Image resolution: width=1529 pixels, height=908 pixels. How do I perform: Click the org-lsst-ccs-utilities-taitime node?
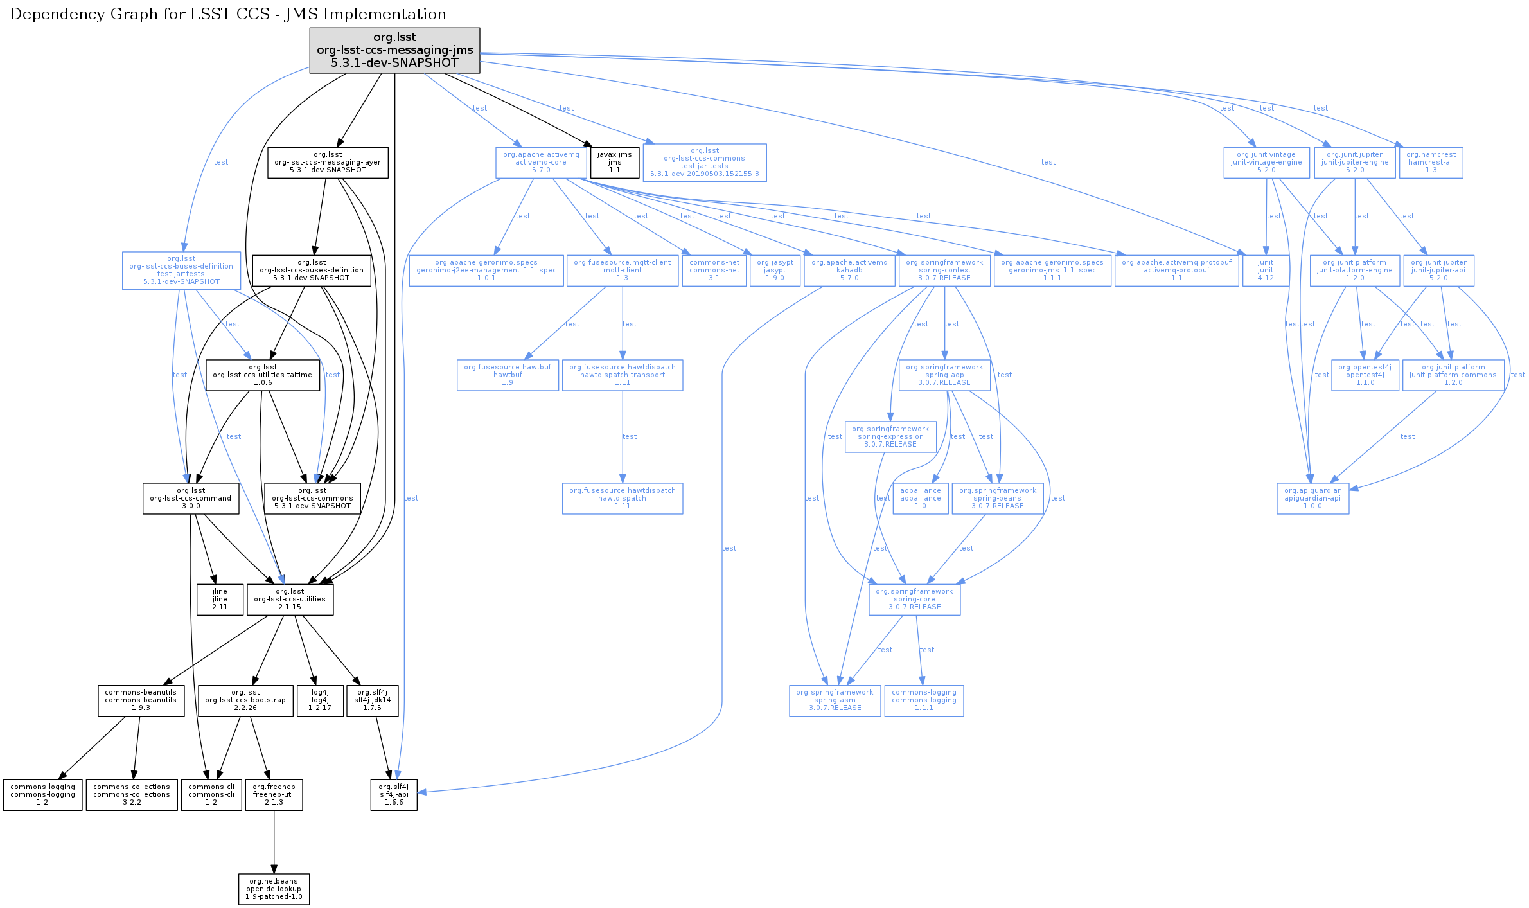point(262,375)
